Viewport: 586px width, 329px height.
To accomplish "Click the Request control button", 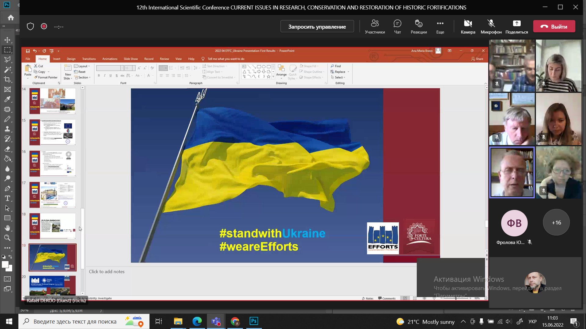I will pos(317,27).
